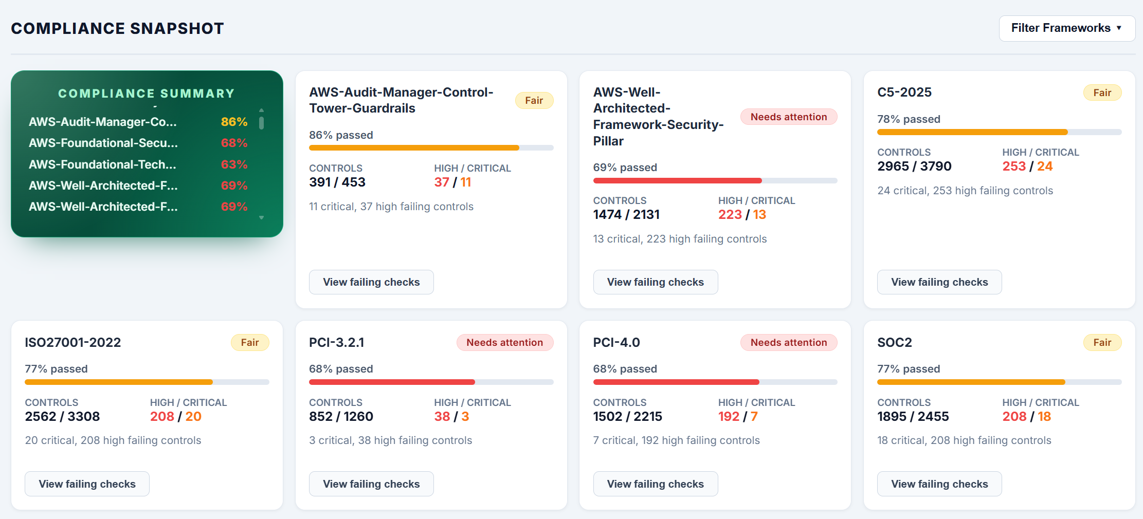Click scroll-down arrow in Compliance Summary list
1143x519 pixels.
tap(261, 218)
